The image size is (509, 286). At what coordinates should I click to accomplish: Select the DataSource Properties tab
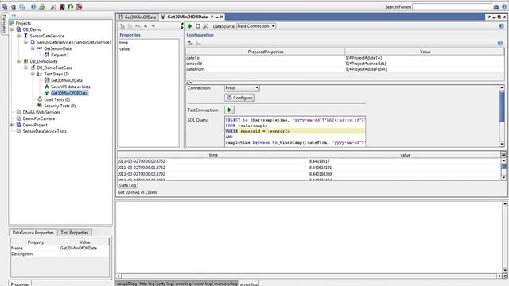(33, 233)
